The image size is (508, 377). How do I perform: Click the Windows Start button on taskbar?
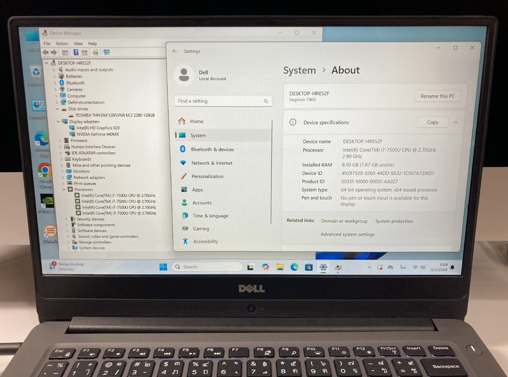point(163,267)
